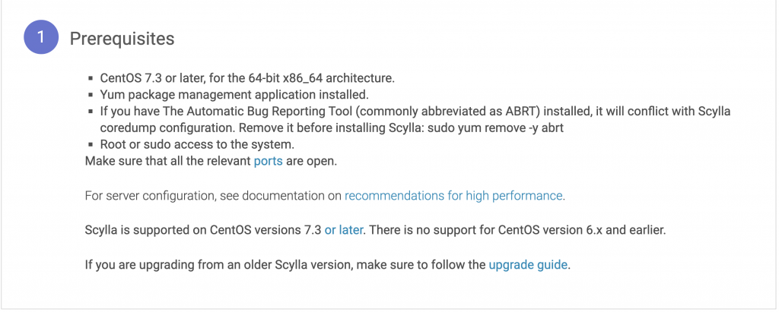This screenshot has height=312, width=779.
Task: Click bullet marker before CentOS 7.3 line
Action: [x=91, y=78]
